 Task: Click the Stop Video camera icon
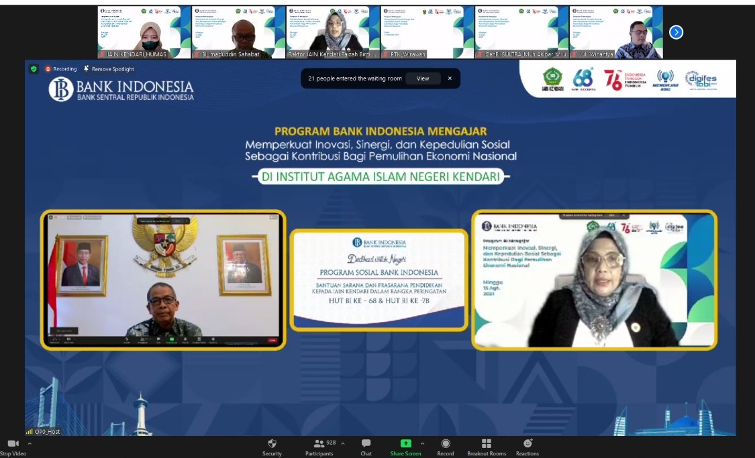(x=13, y=443)
